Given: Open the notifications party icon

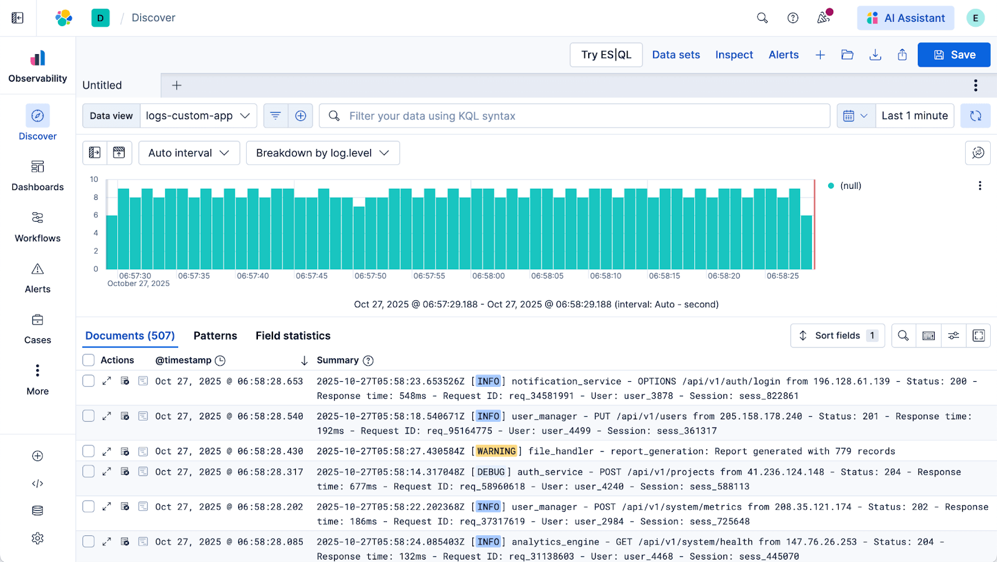Looking at the screenshot, I should pos(824,17).
